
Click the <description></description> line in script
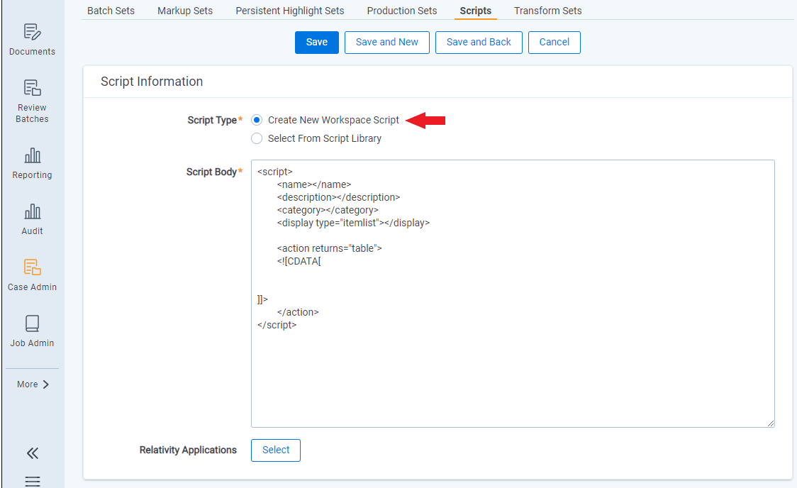point(338,197)
